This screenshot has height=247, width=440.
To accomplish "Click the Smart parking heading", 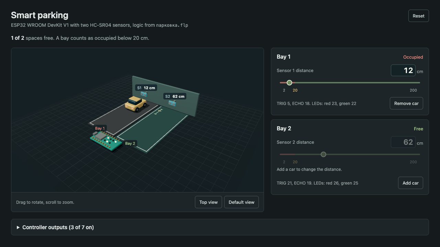I will click(40, 15).
